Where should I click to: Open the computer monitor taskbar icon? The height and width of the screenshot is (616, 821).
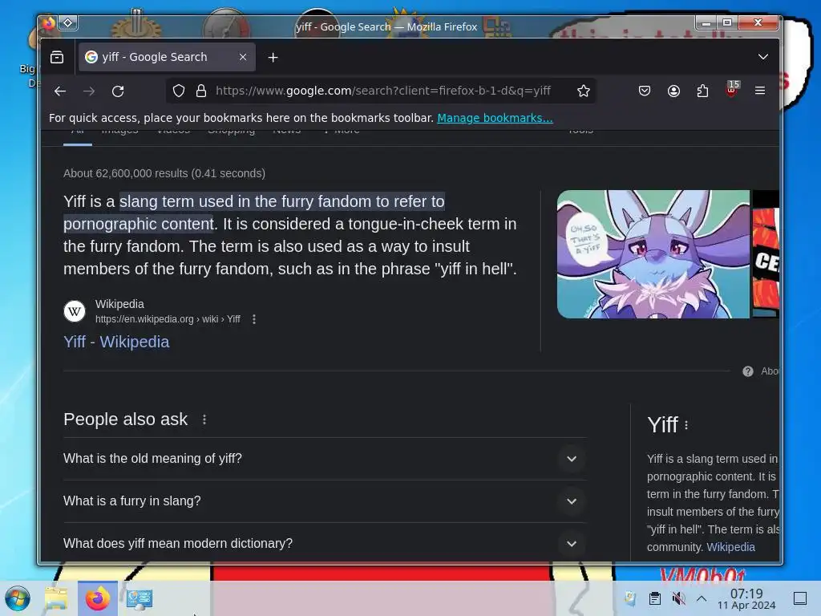[140, 598]
